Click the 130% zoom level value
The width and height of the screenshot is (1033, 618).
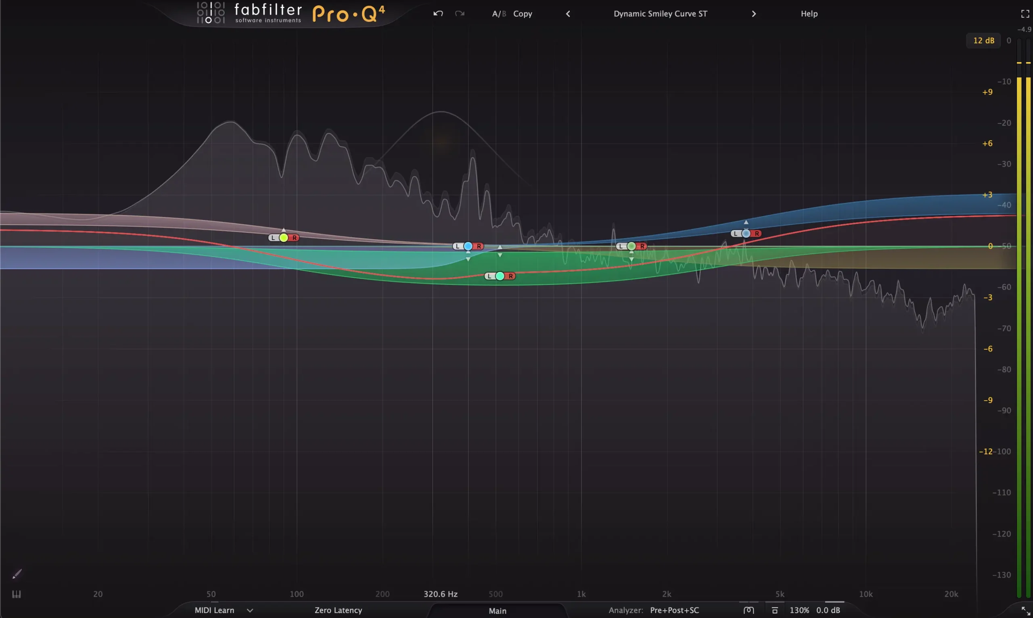799,610
